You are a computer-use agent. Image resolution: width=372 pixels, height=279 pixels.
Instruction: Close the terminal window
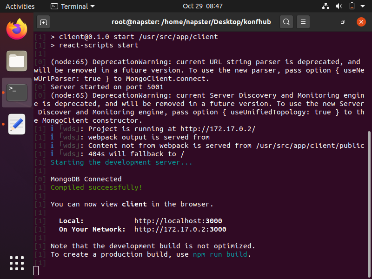(x=361, y=22)
